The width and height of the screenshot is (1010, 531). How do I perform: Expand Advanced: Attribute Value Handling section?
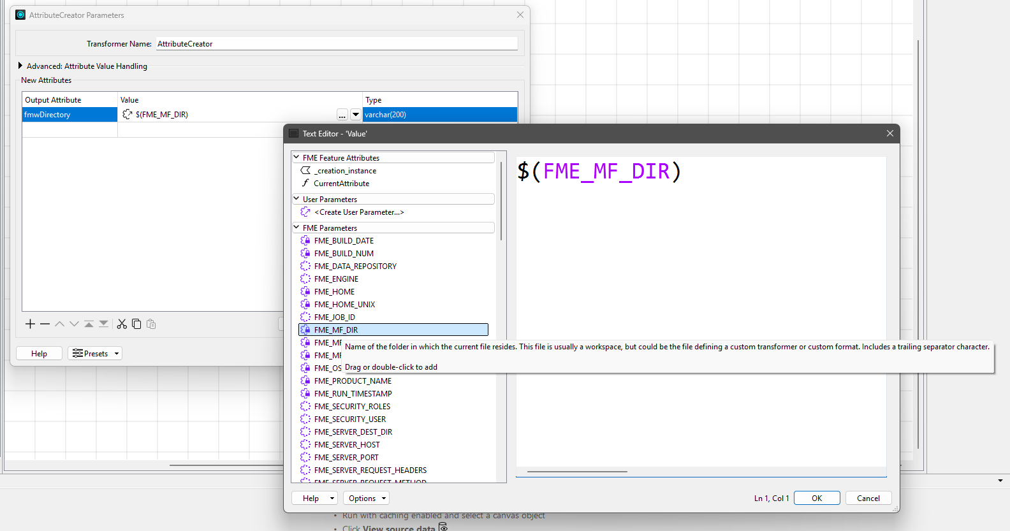20,66
